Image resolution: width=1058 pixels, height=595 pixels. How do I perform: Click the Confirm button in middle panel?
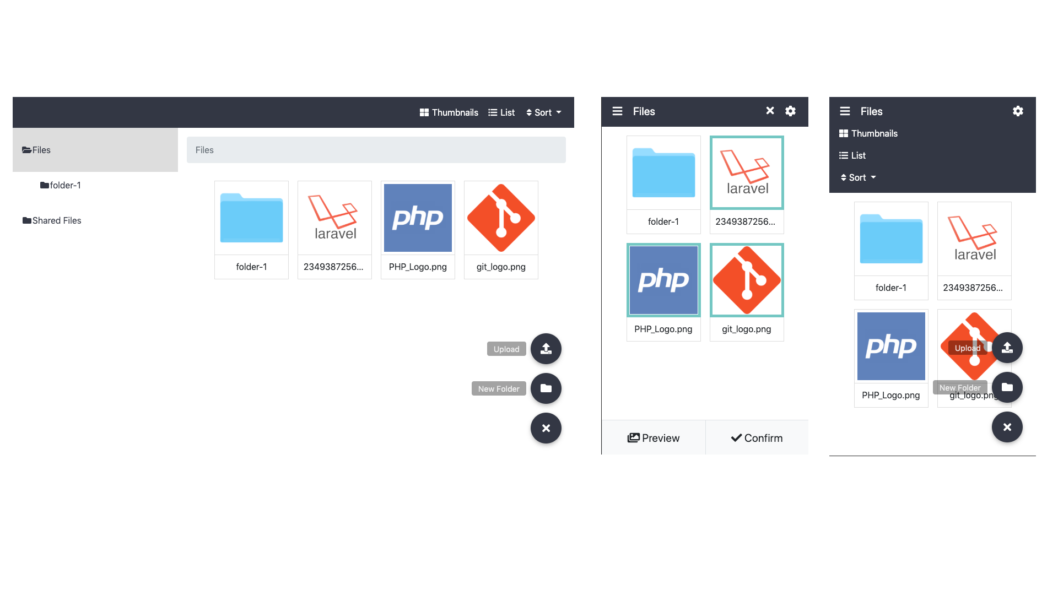coord(757,438)
